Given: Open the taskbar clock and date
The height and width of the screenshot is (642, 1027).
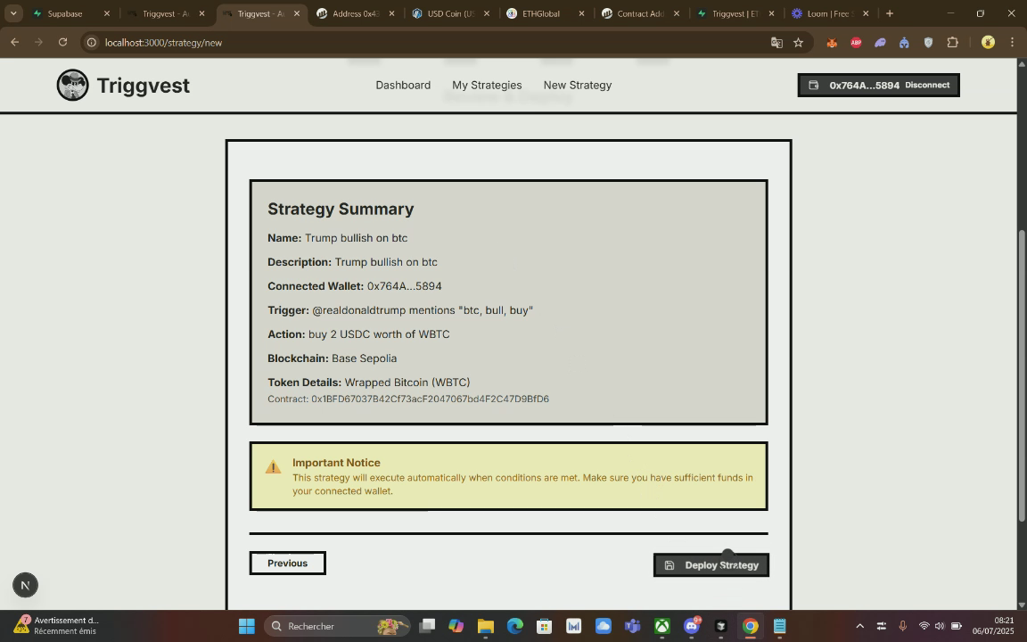Looking at the screenshot, I should (x=993, y=626).
